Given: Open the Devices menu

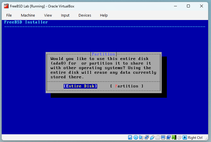Looking at the screenshot, I should tap(85, 15).
